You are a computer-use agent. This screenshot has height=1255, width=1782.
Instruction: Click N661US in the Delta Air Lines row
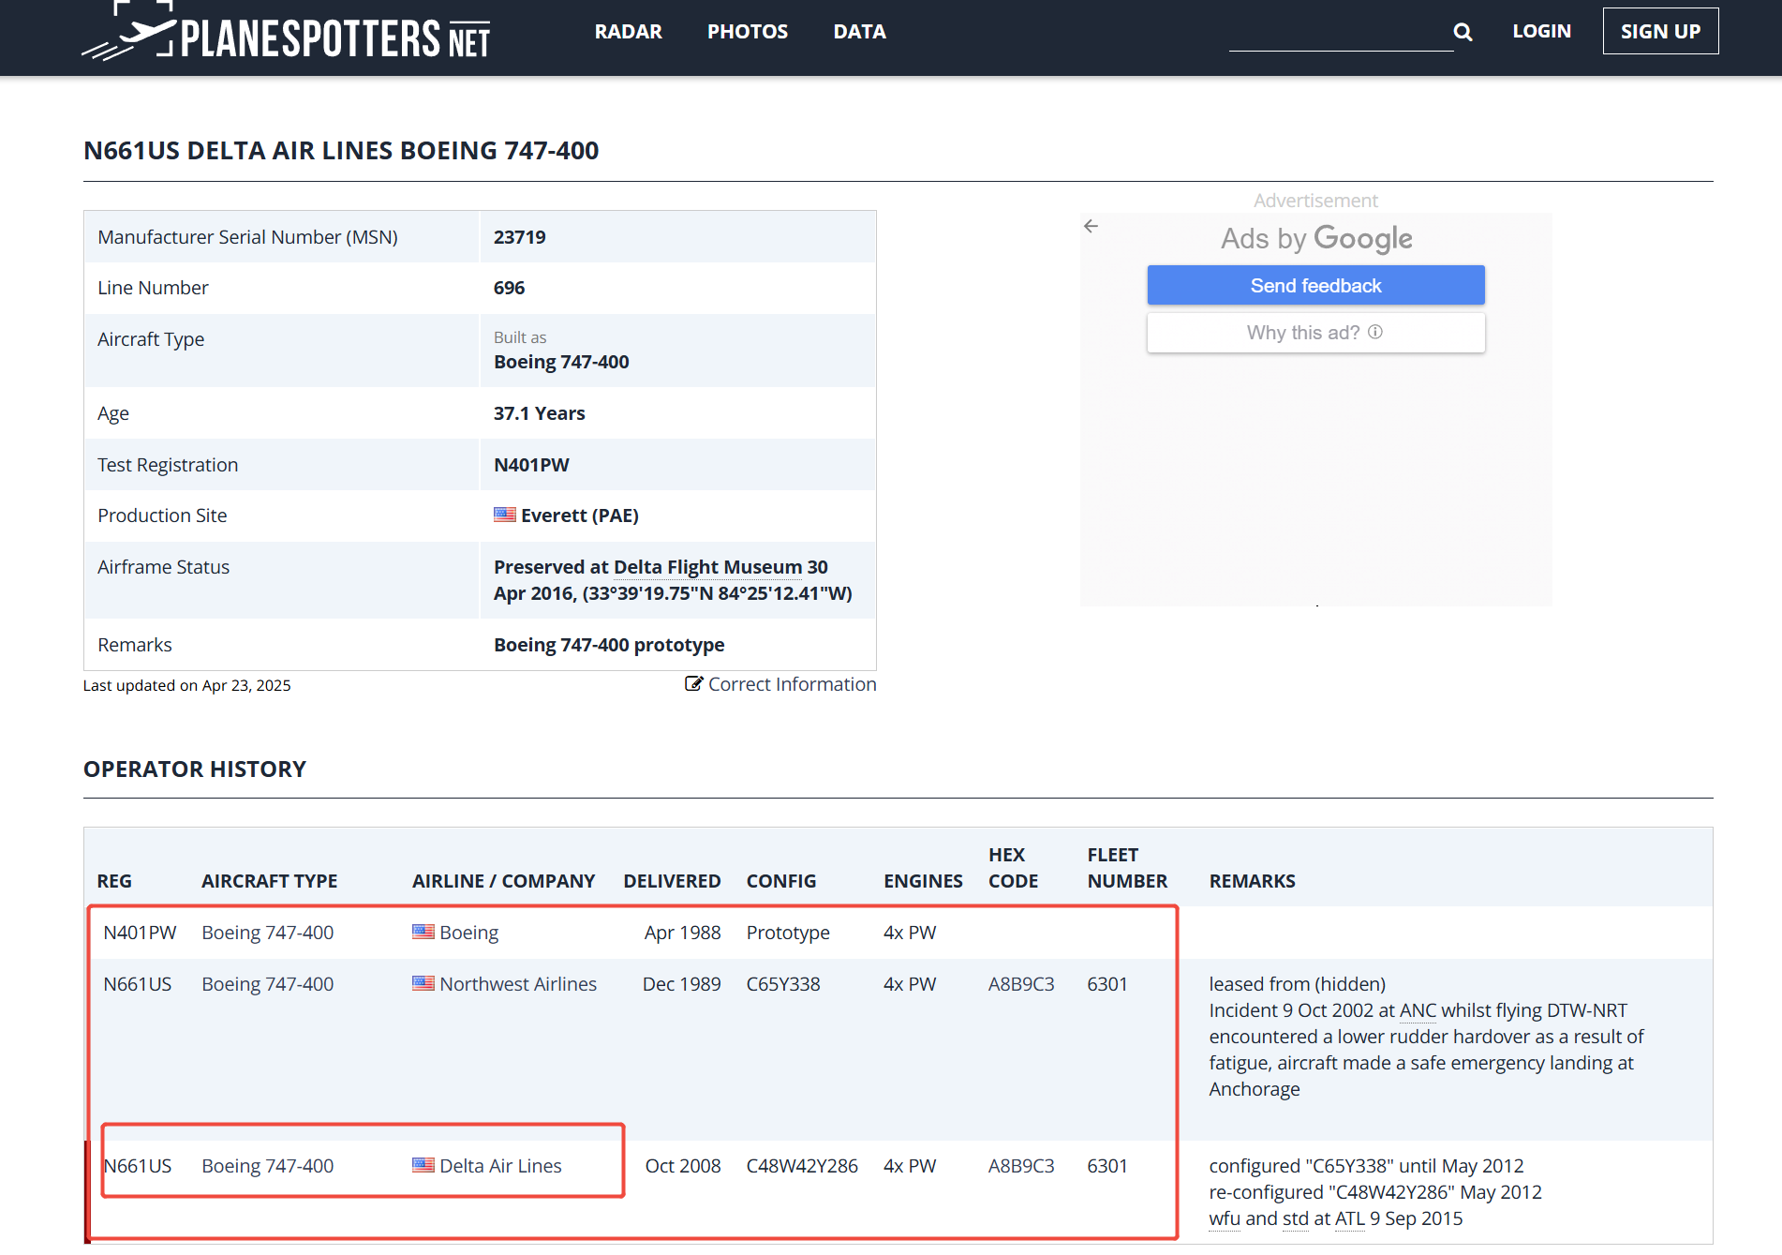(x=137, y=1166)
